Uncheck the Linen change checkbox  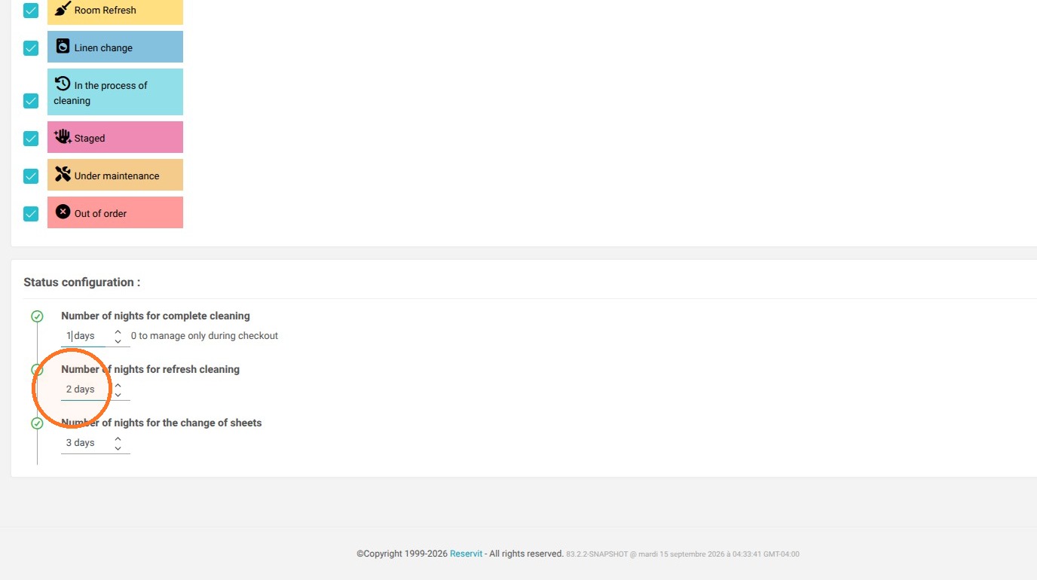31,48
